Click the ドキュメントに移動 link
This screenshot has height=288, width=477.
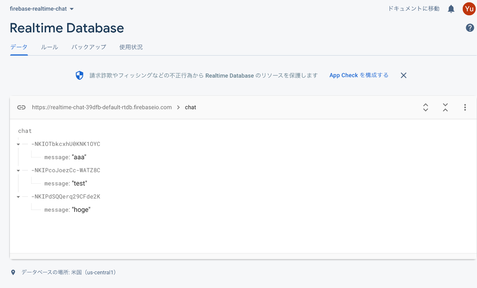[414, 9]
